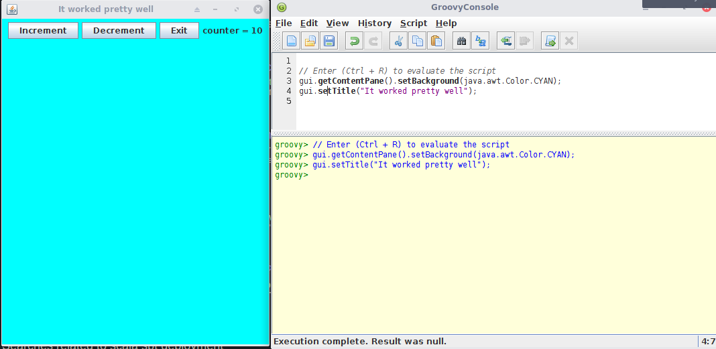Open the View menu
Screen dimensions: 716x349
coord(337,23)
